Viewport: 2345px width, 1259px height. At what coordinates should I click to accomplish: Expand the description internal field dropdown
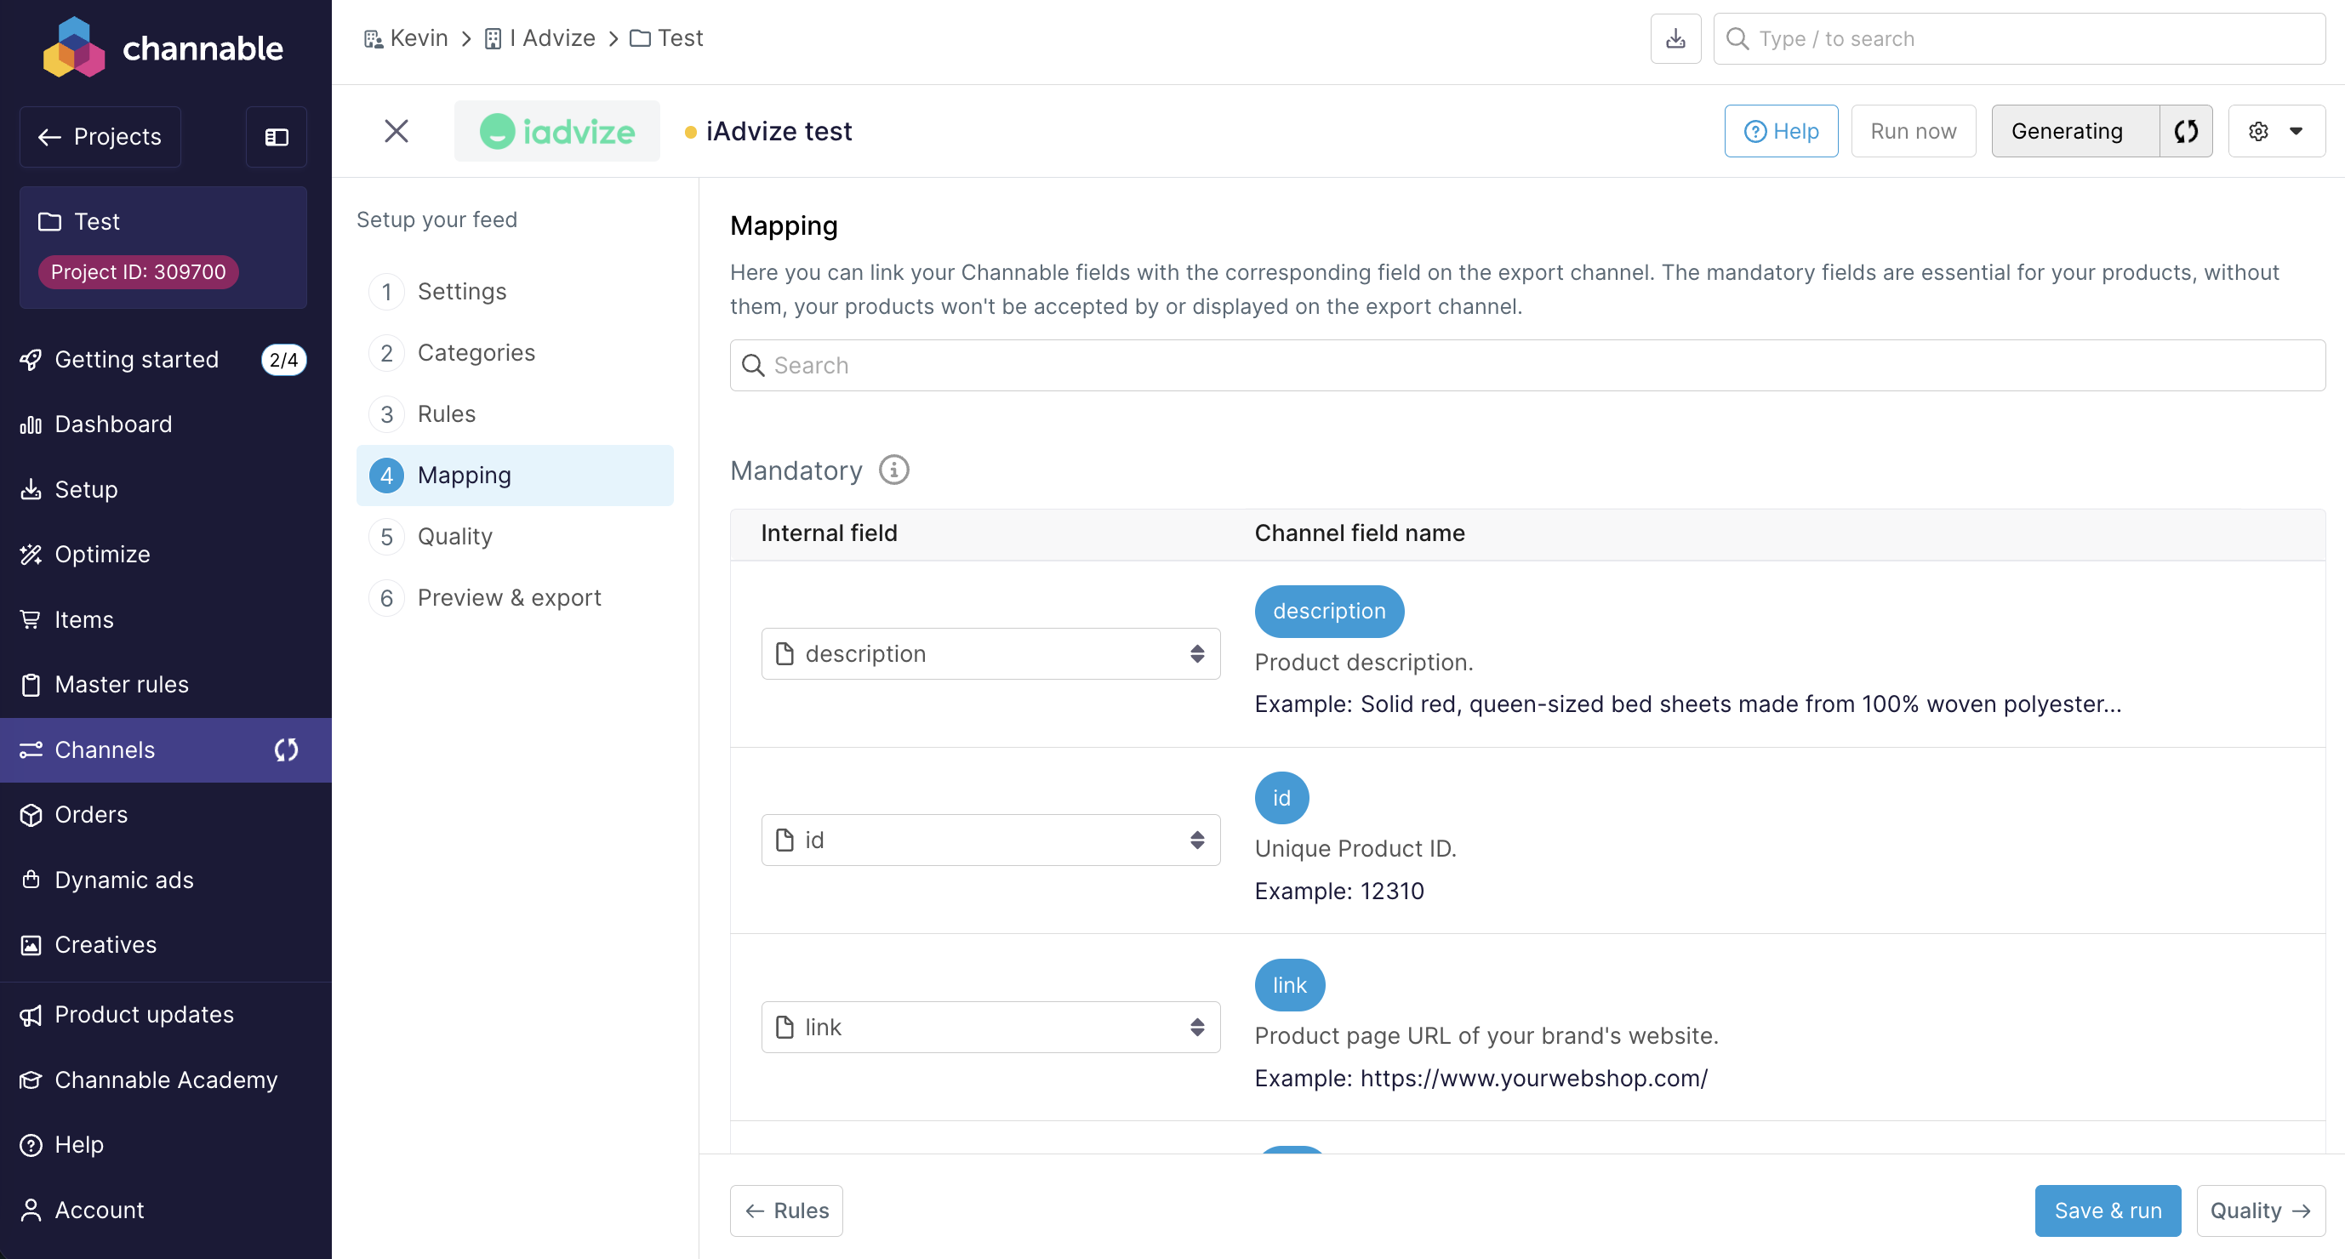tap(990, 653)
